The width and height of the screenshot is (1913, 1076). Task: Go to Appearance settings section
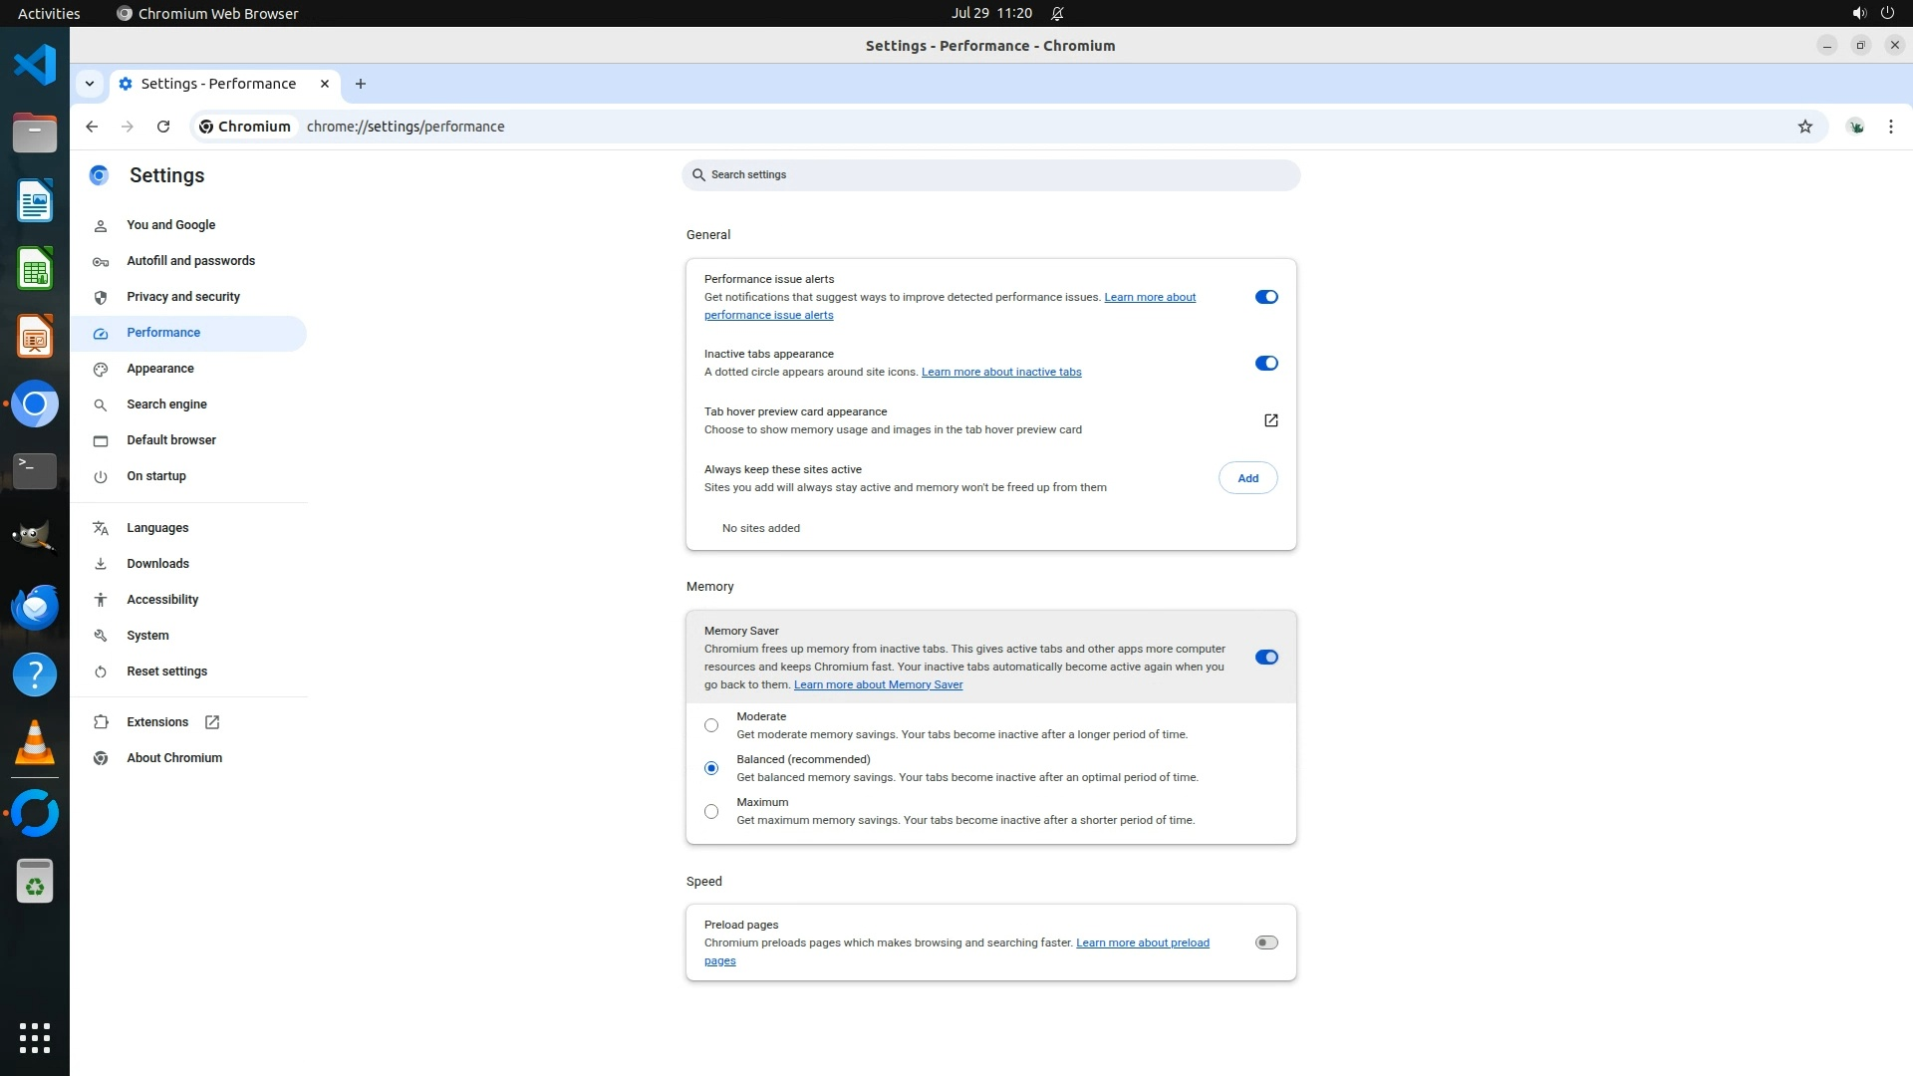click(x=160, y=369)
